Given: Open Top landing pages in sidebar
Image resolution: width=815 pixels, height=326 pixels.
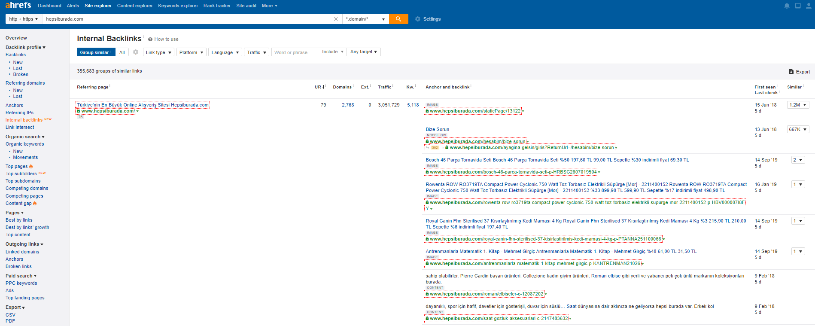Looking at the screenshot, I should point(25,298).
